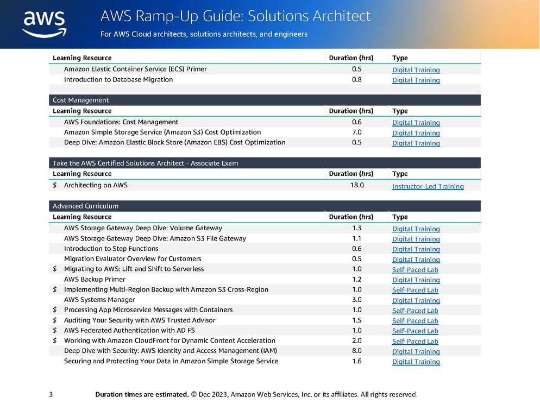
Task: Open Self-Paced Lab link for Microservice Messages with Containers
Action: (x=415, y=311)
